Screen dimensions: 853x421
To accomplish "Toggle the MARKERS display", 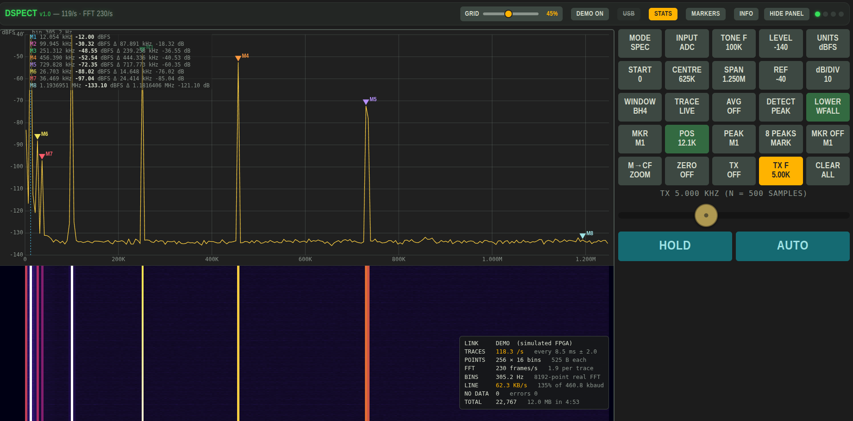I will pos(705,14).
